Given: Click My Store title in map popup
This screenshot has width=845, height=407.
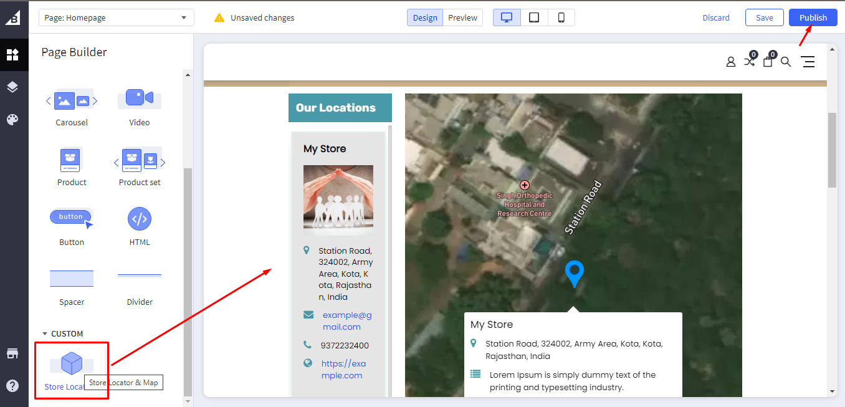Looking at the screenshot, I should coord(492,325).
